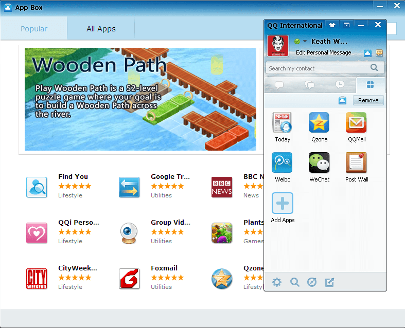Click the Add Apps plus icon
The width and height of the screenshot is (405, 328).
pos(283,203)
